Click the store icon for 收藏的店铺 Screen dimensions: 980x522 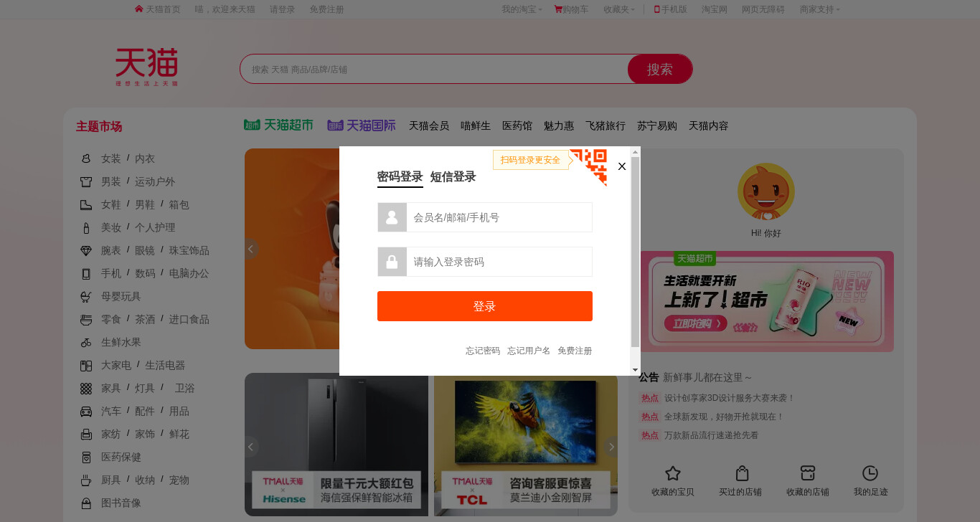tap(808, 473)
